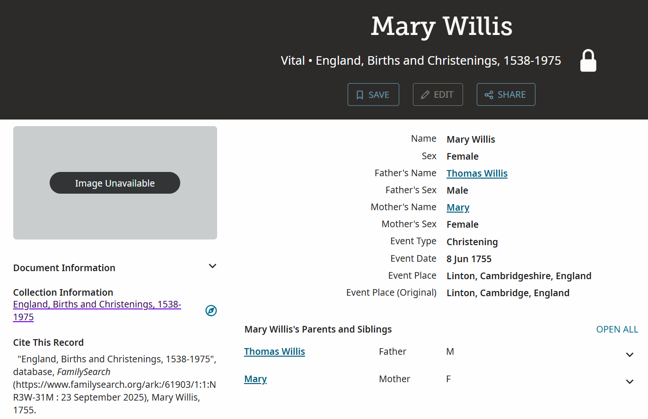Click the Mary Willis page heading

tap(441, 26)
